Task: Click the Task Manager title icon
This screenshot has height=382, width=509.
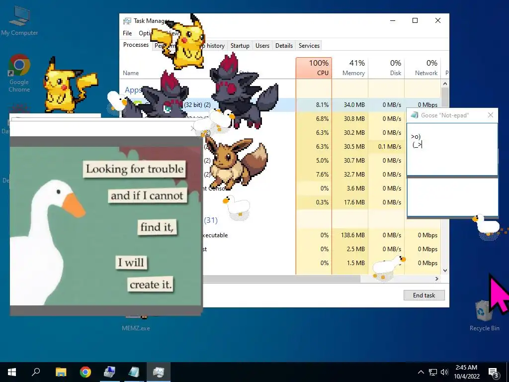Action: tap(127, 21)
